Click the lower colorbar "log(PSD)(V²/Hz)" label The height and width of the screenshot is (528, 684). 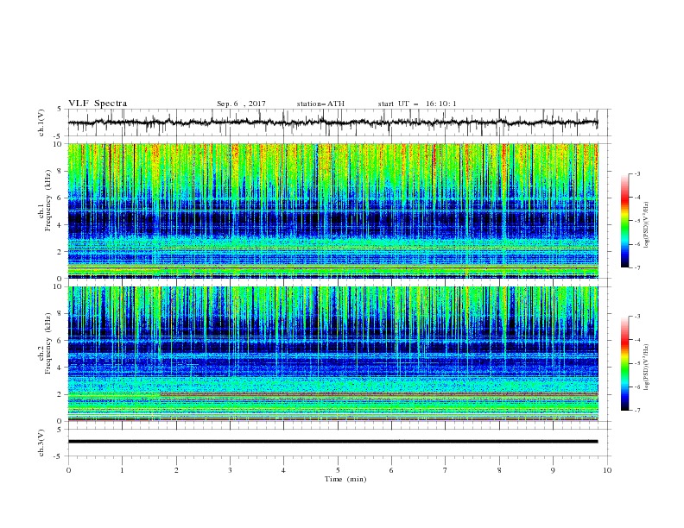[x=647, y=367]
